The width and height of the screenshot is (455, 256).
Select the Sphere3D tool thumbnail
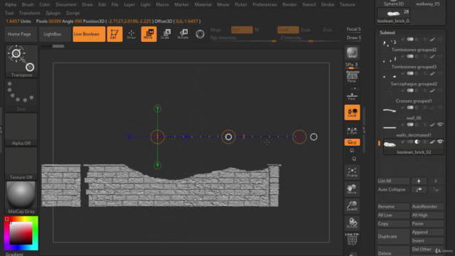[x=393, y=4]
